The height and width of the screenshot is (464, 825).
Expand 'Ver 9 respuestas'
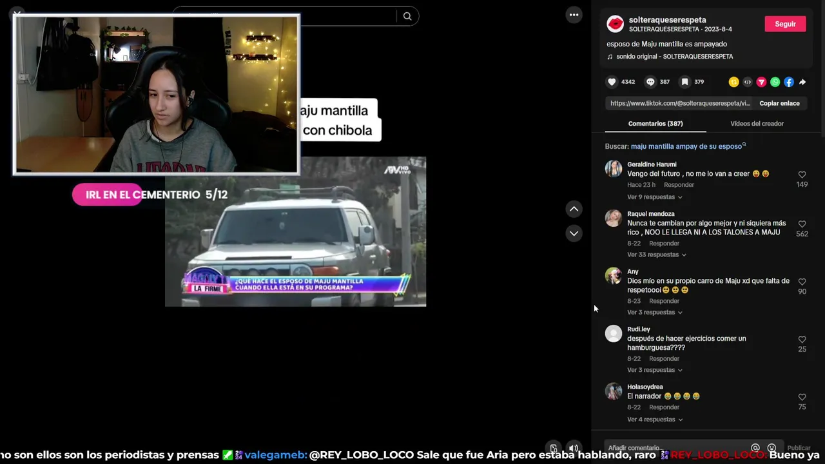(x=654, y=197)
